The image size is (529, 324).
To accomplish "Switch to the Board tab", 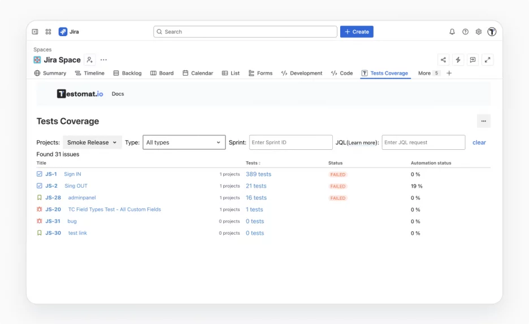I will [x=162, y=74].
